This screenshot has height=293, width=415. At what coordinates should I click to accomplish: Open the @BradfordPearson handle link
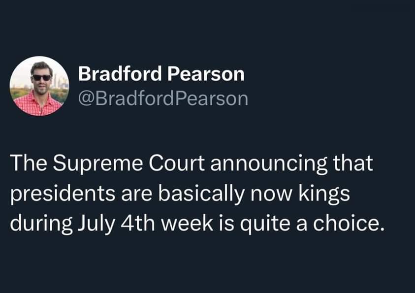point(163,98)
